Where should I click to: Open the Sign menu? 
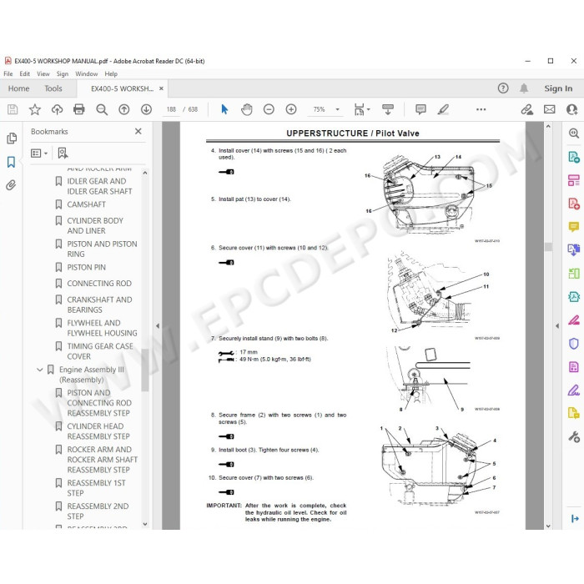[x=63, y=73]
